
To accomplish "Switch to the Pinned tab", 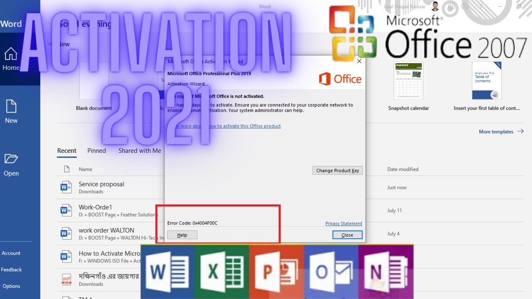I will [96, 151].
